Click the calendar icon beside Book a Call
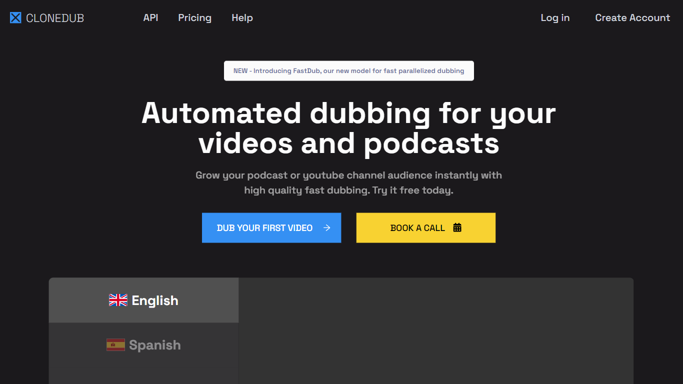This screenshot has width=683, height=384. (x=457, y=228)
